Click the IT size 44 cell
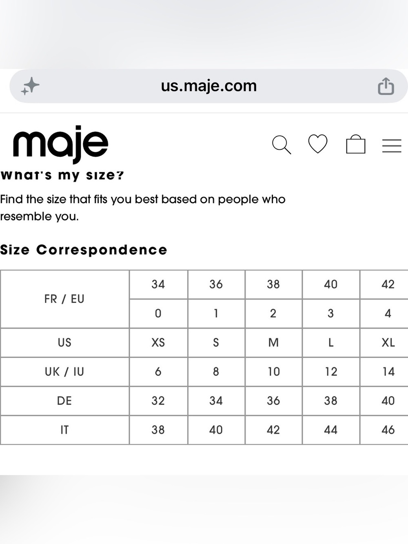Screen dimensions: 408x544 331,430
